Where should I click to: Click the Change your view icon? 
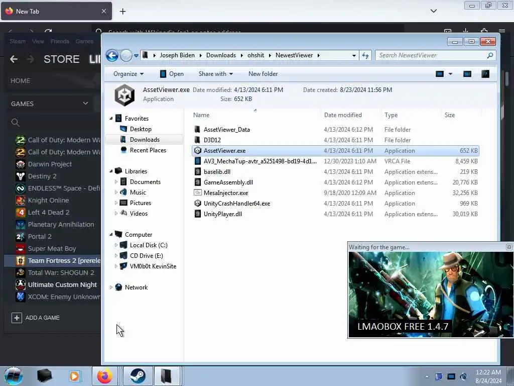point(440,74)
